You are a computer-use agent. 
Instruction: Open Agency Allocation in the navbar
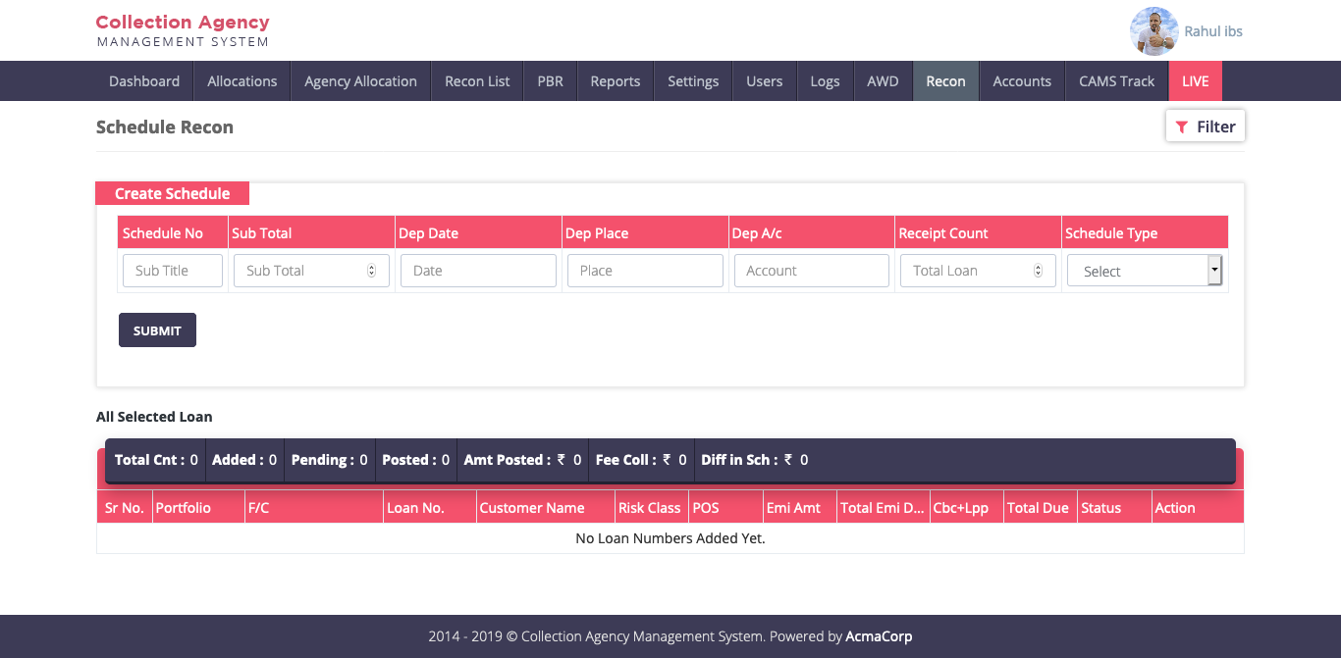360,81
